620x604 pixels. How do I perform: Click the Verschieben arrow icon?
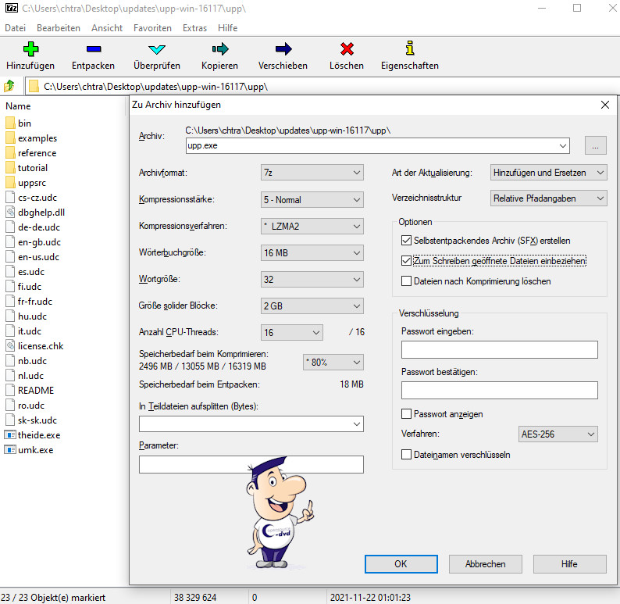(x=283, y=49)
